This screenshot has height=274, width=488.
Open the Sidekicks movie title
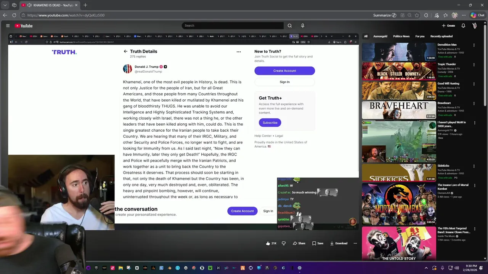[443, 166]
